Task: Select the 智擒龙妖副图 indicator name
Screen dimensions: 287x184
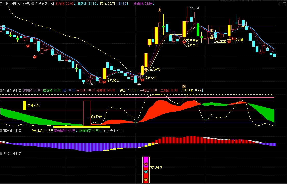Action: (x=13, y=90)
